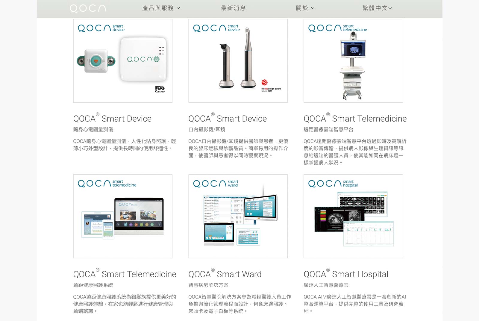Click the description starting QOCA智慧醫院解決方案
The image size is (479, 321).
[240, 304]
